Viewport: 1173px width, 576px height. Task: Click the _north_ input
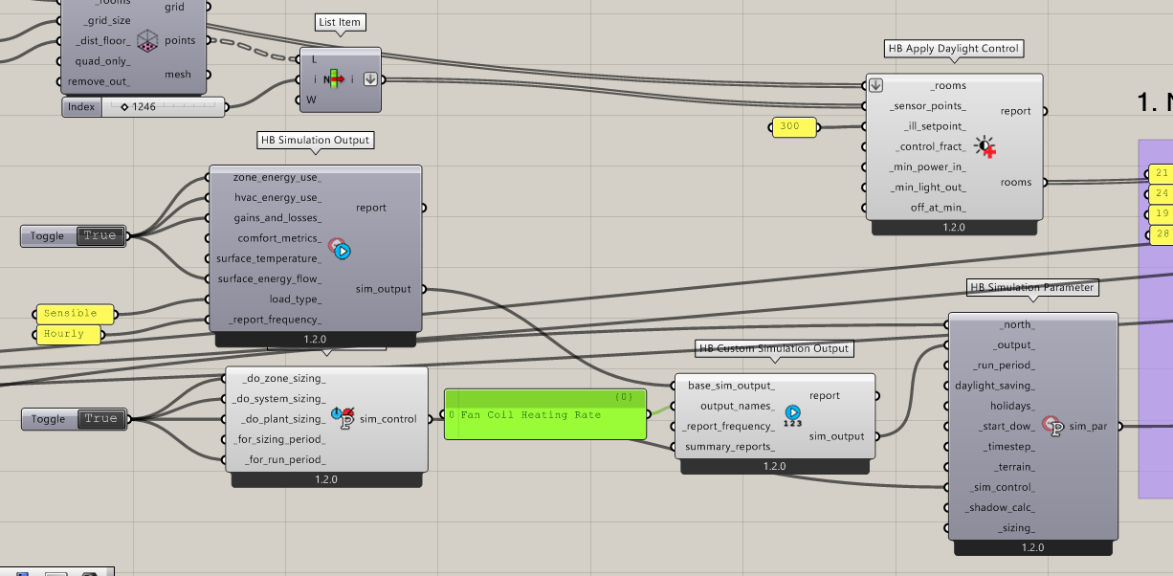pos(1017,324)
